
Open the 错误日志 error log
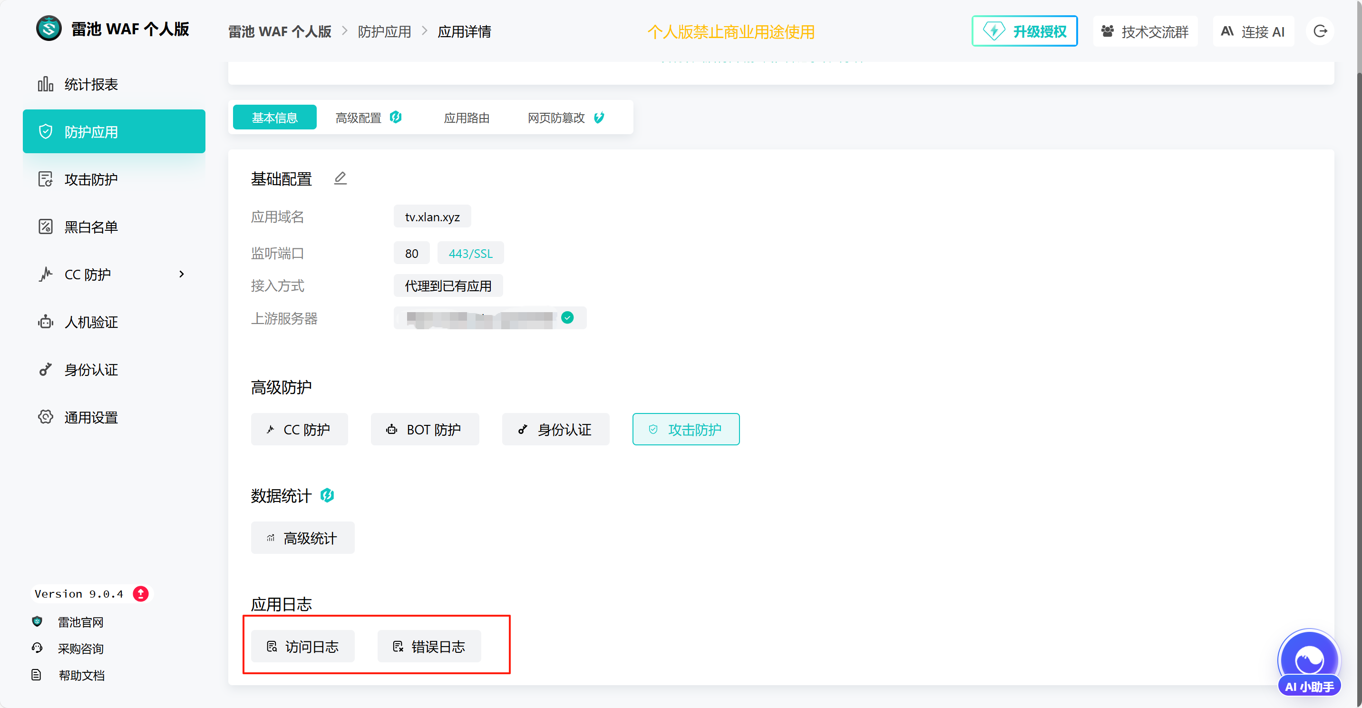(x=429, y=646)
